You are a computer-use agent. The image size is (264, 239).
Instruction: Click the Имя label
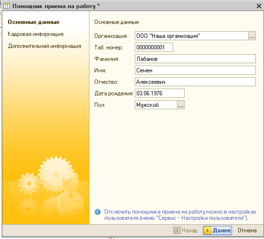point(100,70)
